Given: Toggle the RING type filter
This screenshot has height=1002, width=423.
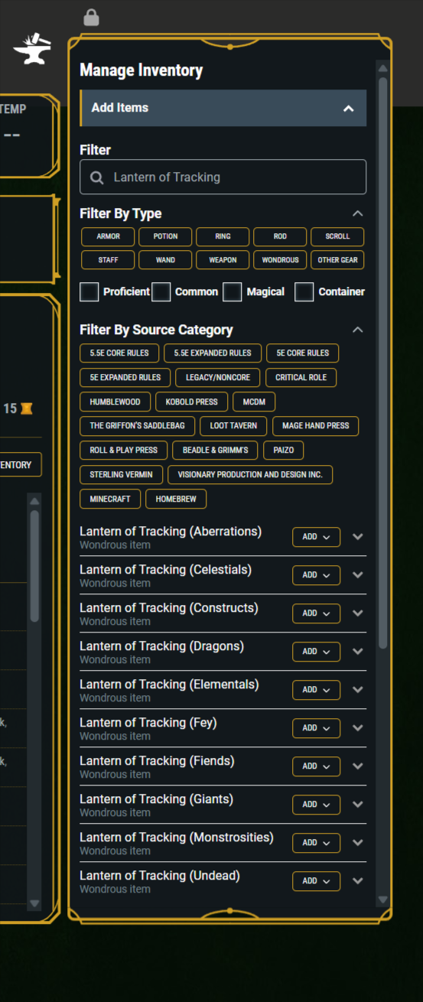Looking at the screenshot, I should pos(223,237).
